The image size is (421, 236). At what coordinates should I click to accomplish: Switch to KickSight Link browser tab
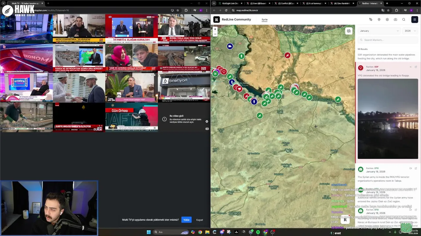(230, 3)
